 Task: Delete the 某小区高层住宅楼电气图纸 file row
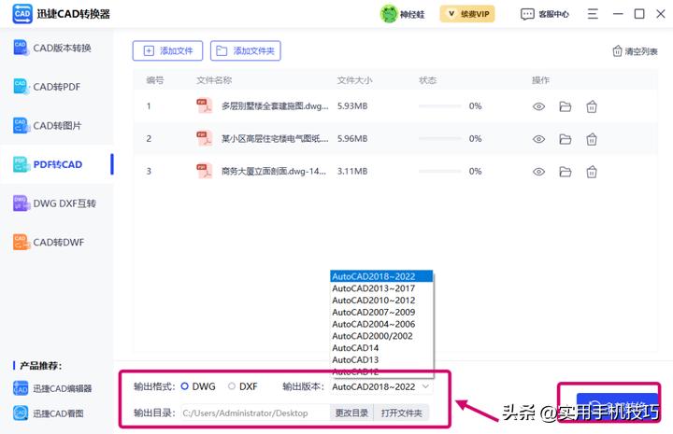pos(592,139)
